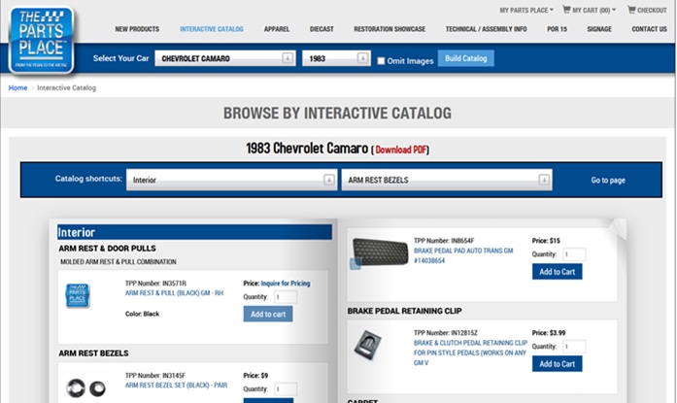Image resolution: width=677 pixels, height=403 pixels.
Task: Open the Interior catalog shortcut dropdown
Action: tap(231, 180)
